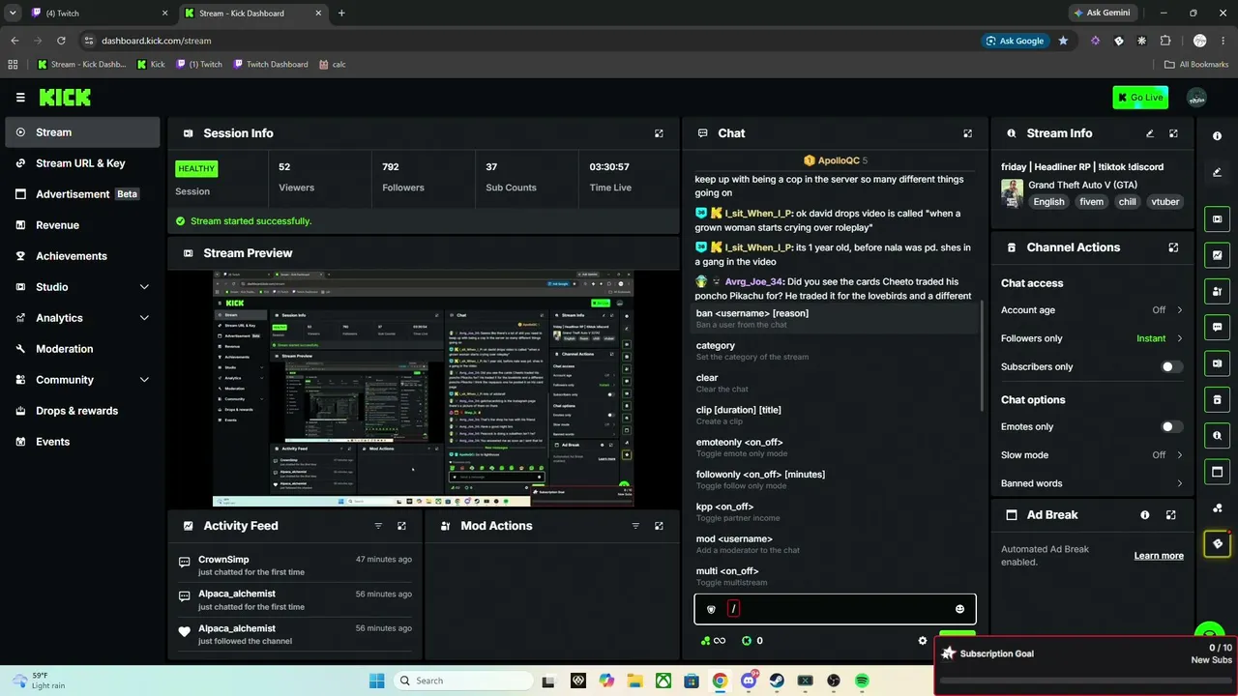The image size is (1238, 696).
Task: Open the Learn more link
Action: coord(1159,556)
